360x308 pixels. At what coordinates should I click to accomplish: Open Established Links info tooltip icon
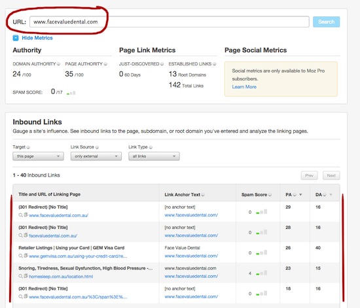pyautogui.click(x=214, y=64)
